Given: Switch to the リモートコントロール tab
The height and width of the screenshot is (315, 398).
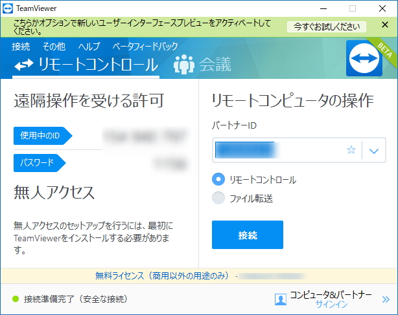Looking at the screenshot, I should coord(86,65).
